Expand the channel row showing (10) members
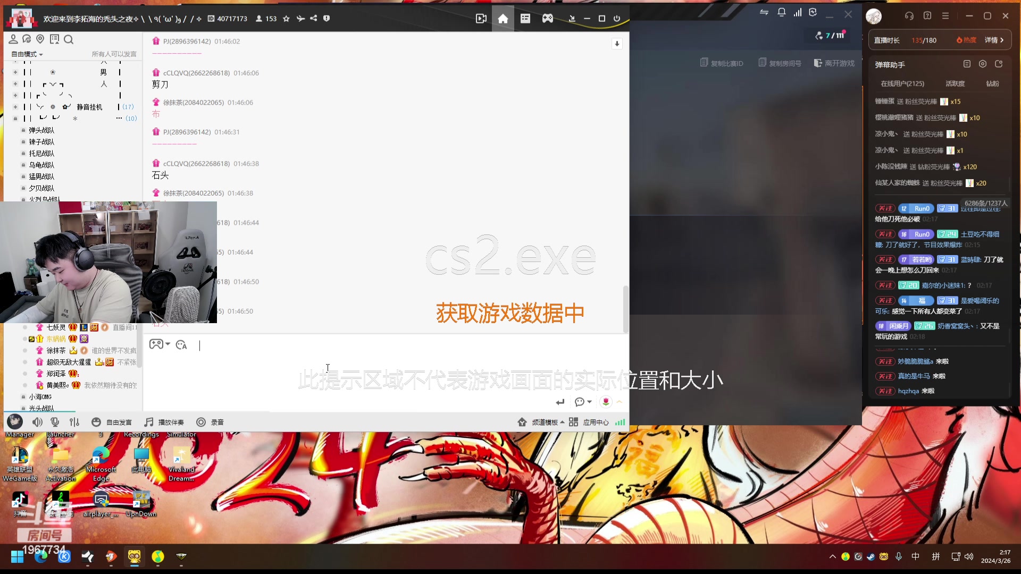This screenshot has height=574, width=1021. click(15, 119)
